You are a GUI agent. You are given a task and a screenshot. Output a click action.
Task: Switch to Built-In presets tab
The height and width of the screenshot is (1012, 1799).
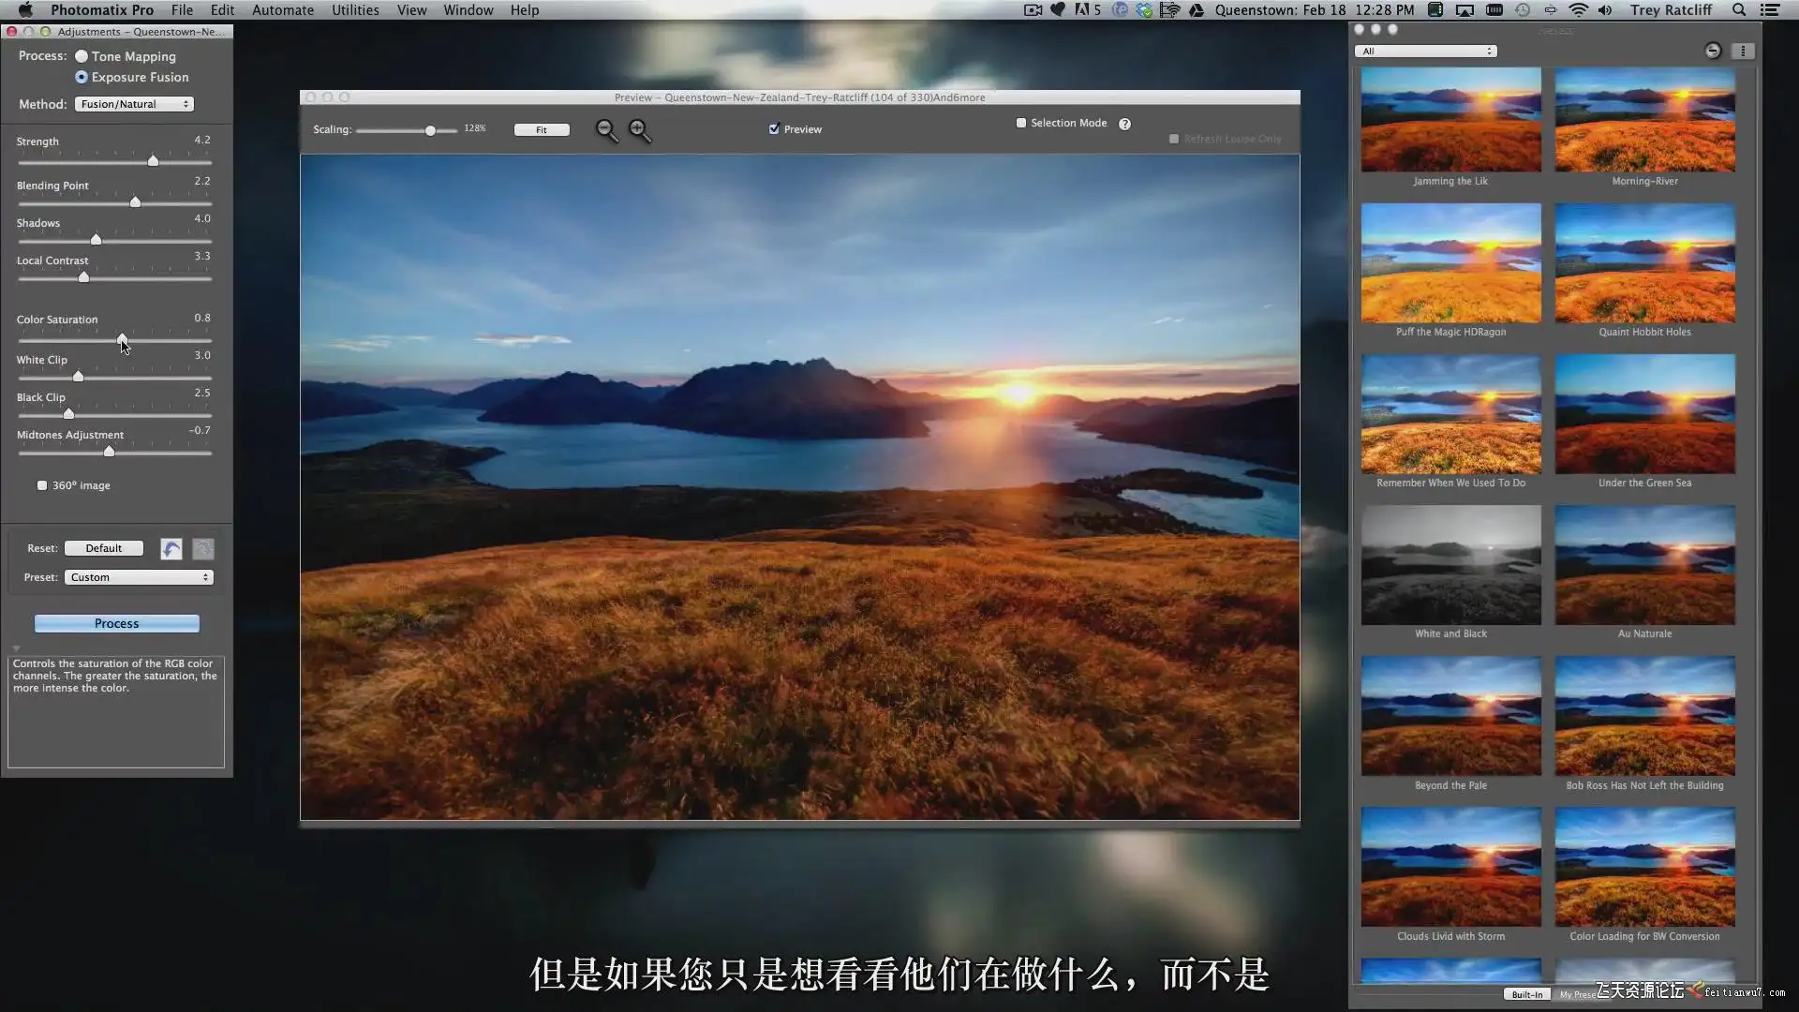(1526, 994)
